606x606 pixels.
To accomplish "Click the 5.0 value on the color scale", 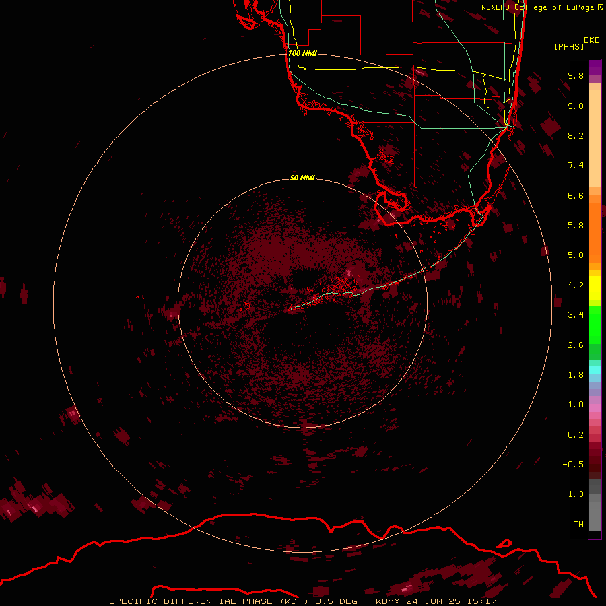I will [x=576, y=255].
